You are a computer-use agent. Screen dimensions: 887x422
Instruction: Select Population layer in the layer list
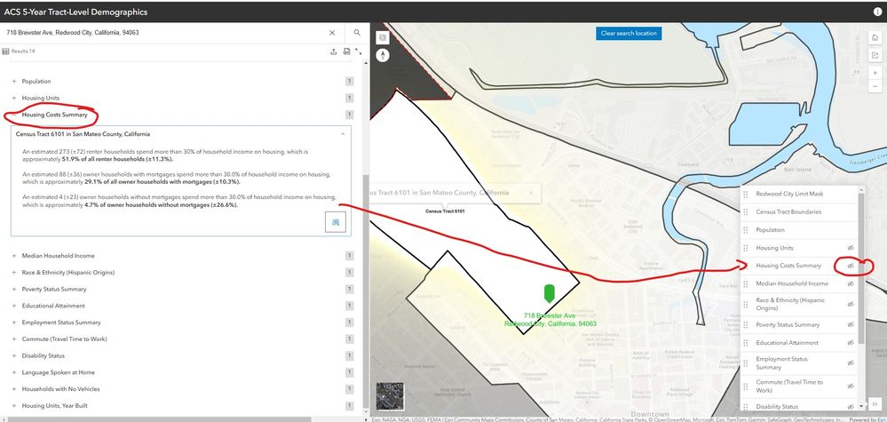pos(771,230)
